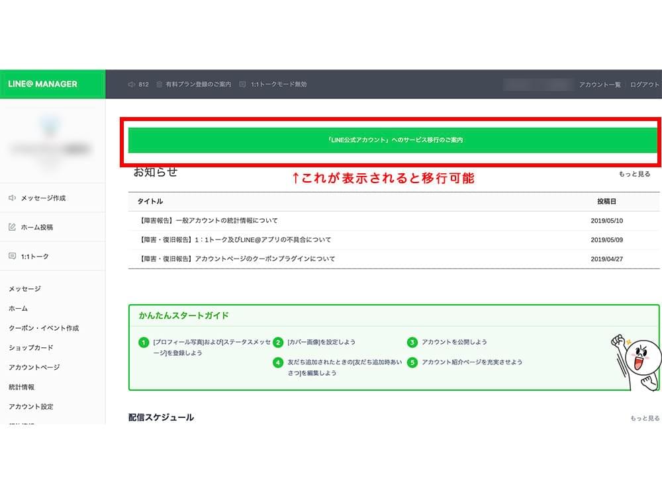662x496 pixels.
Task: Click the step 1 green circle icon
Action: [144, 342]
